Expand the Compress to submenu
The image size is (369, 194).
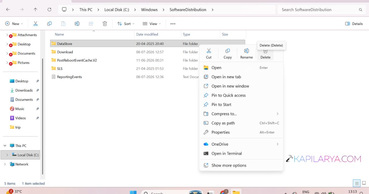pos(278,114)
